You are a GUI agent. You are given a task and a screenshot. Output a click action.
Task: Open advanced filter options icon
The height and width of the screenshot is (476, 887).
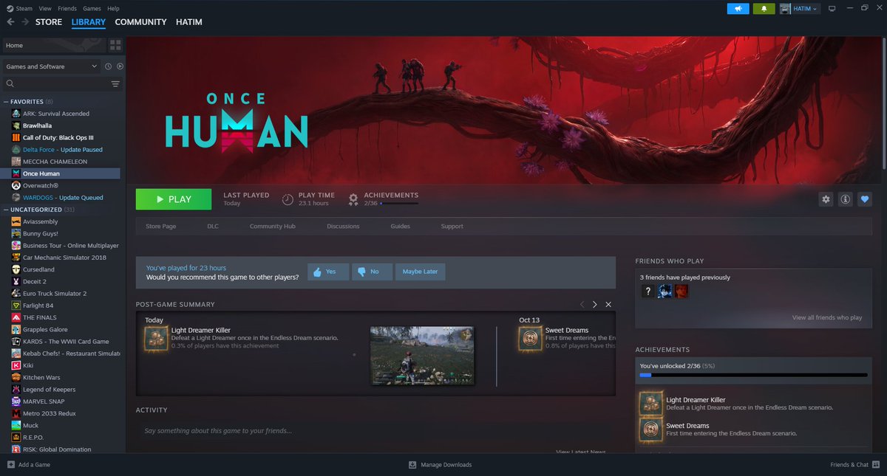(x=115, y=84)
